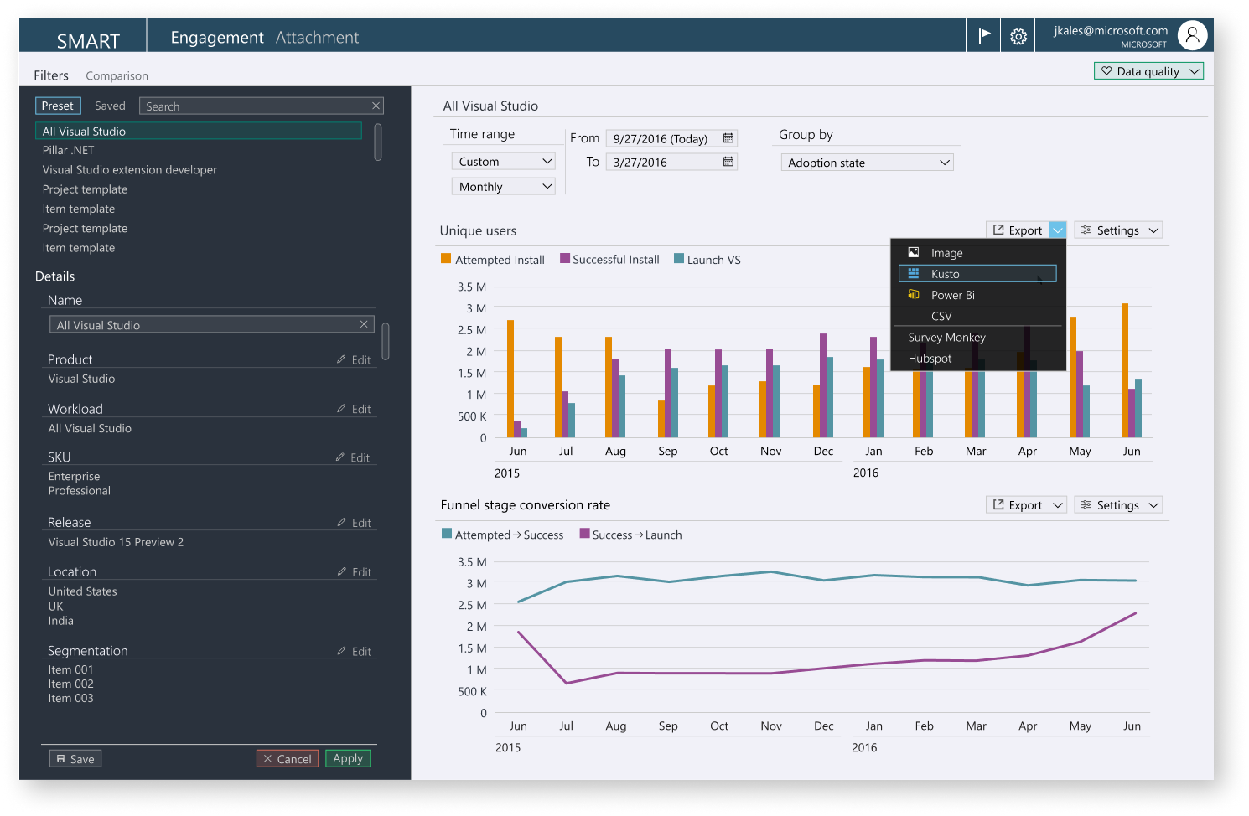Screen dimensions: 1249x816
Task: Open Funnel stage chart Settings menu
Action: (1118, 504)
